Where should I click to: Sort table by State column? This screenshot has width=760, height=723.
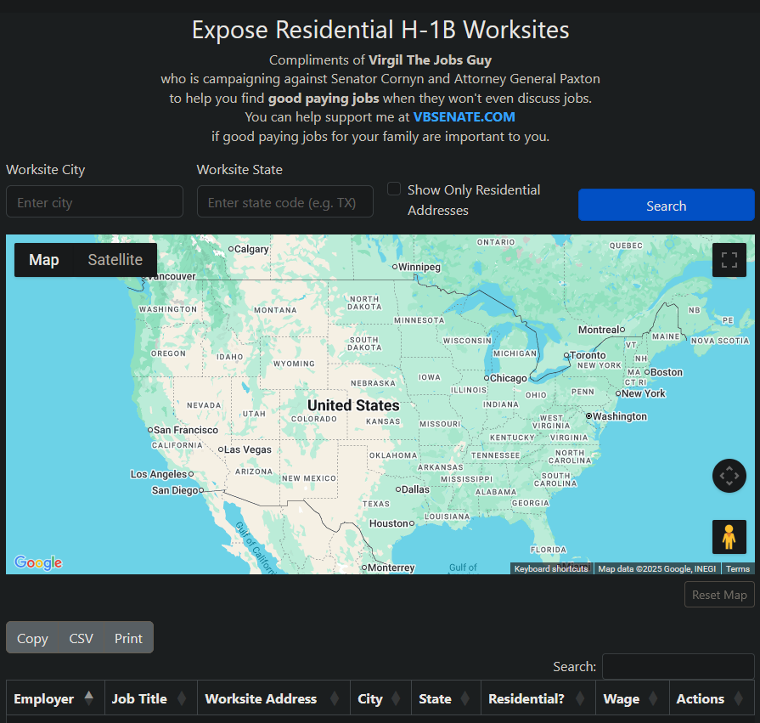pos(446,698)
